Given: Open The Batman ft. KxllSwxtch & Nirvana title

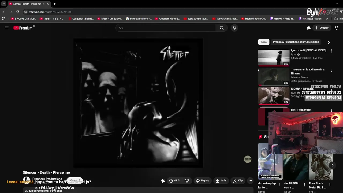Looking at the screenshot, I should point(308,71).
